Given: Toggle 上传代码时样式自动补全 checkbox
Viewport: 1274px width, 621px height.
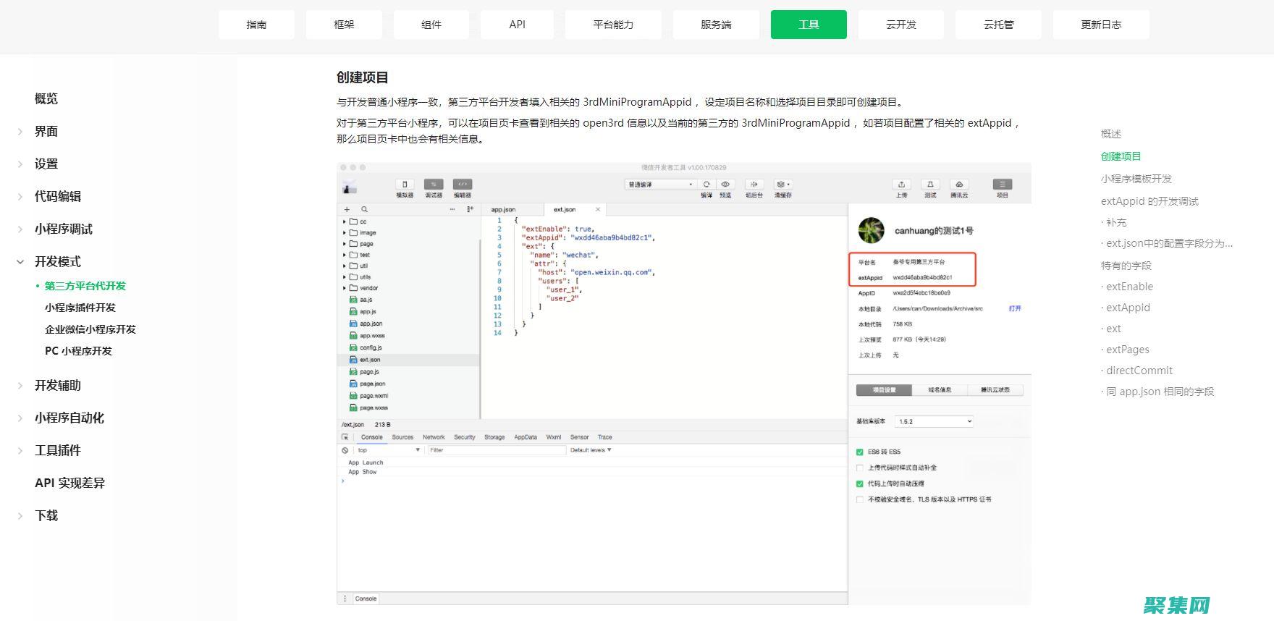Looking at the screenshot, I should (860, 468).
